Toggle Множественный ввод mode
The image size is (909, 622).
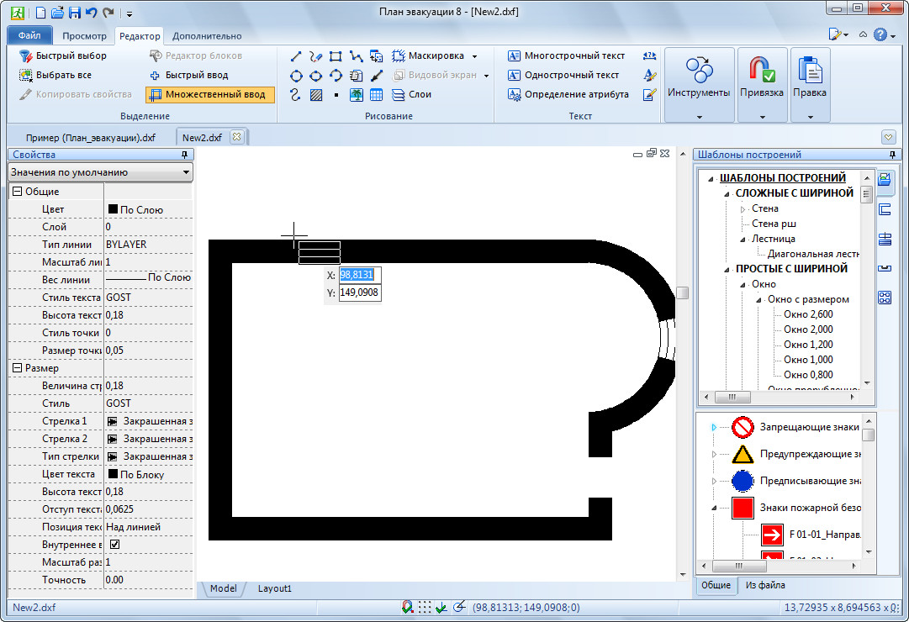coord(209,94)
